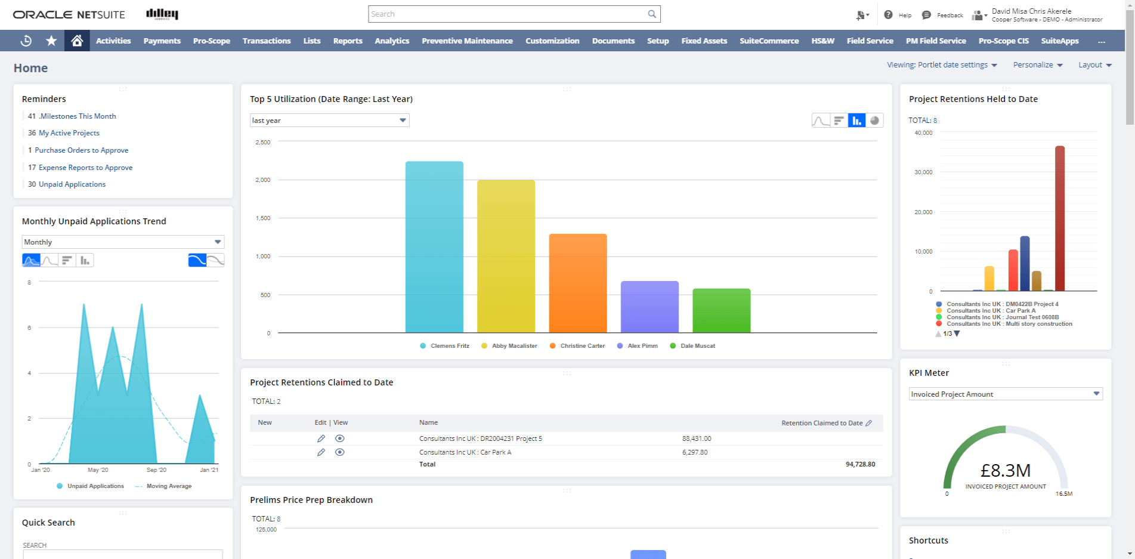Click inside the global Search field
The width and height of the screenshot is (1135, 559).
click(513, 13)
